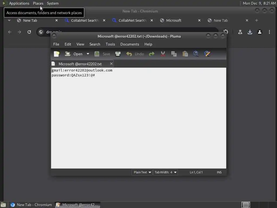Image resolution: width=277 pixels, height=208 pixels.
Task: Select the Microsoft @error42202.txt document tab
Action: click(x=80, y=64)
